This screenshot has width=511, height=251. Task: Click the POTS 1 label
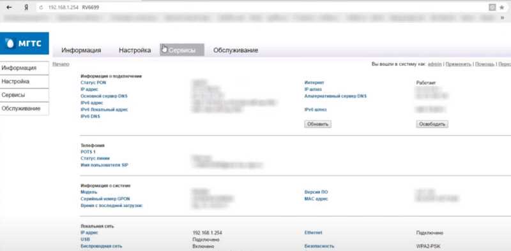(x=88, y=152)
